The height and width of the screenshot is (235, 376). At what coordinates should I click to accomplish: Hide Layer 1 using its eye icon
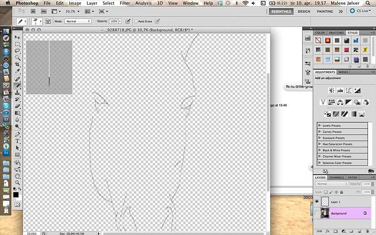click(x=317, y=202)
